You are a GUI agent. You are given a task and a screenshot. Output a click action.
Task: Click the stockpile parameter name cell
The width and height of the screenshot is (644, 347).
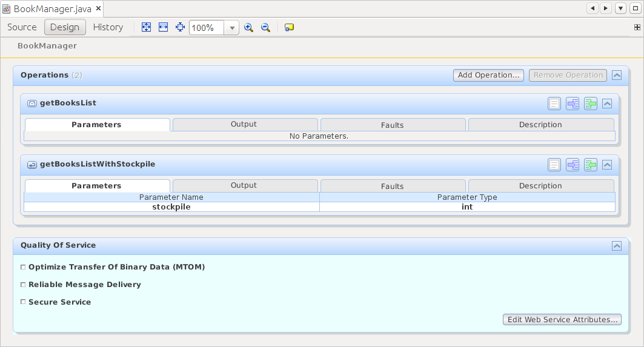[171, 207]
